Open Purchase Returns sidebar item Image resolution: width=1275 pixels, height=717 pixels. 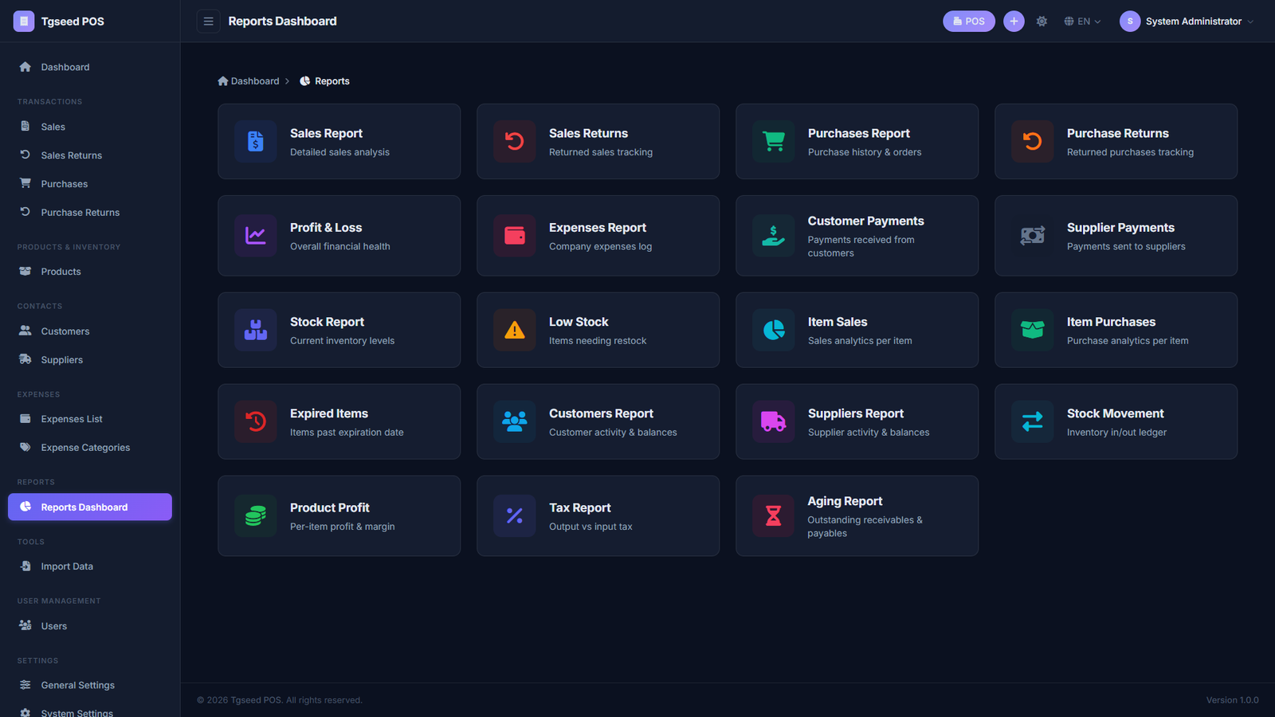[90, 213]
